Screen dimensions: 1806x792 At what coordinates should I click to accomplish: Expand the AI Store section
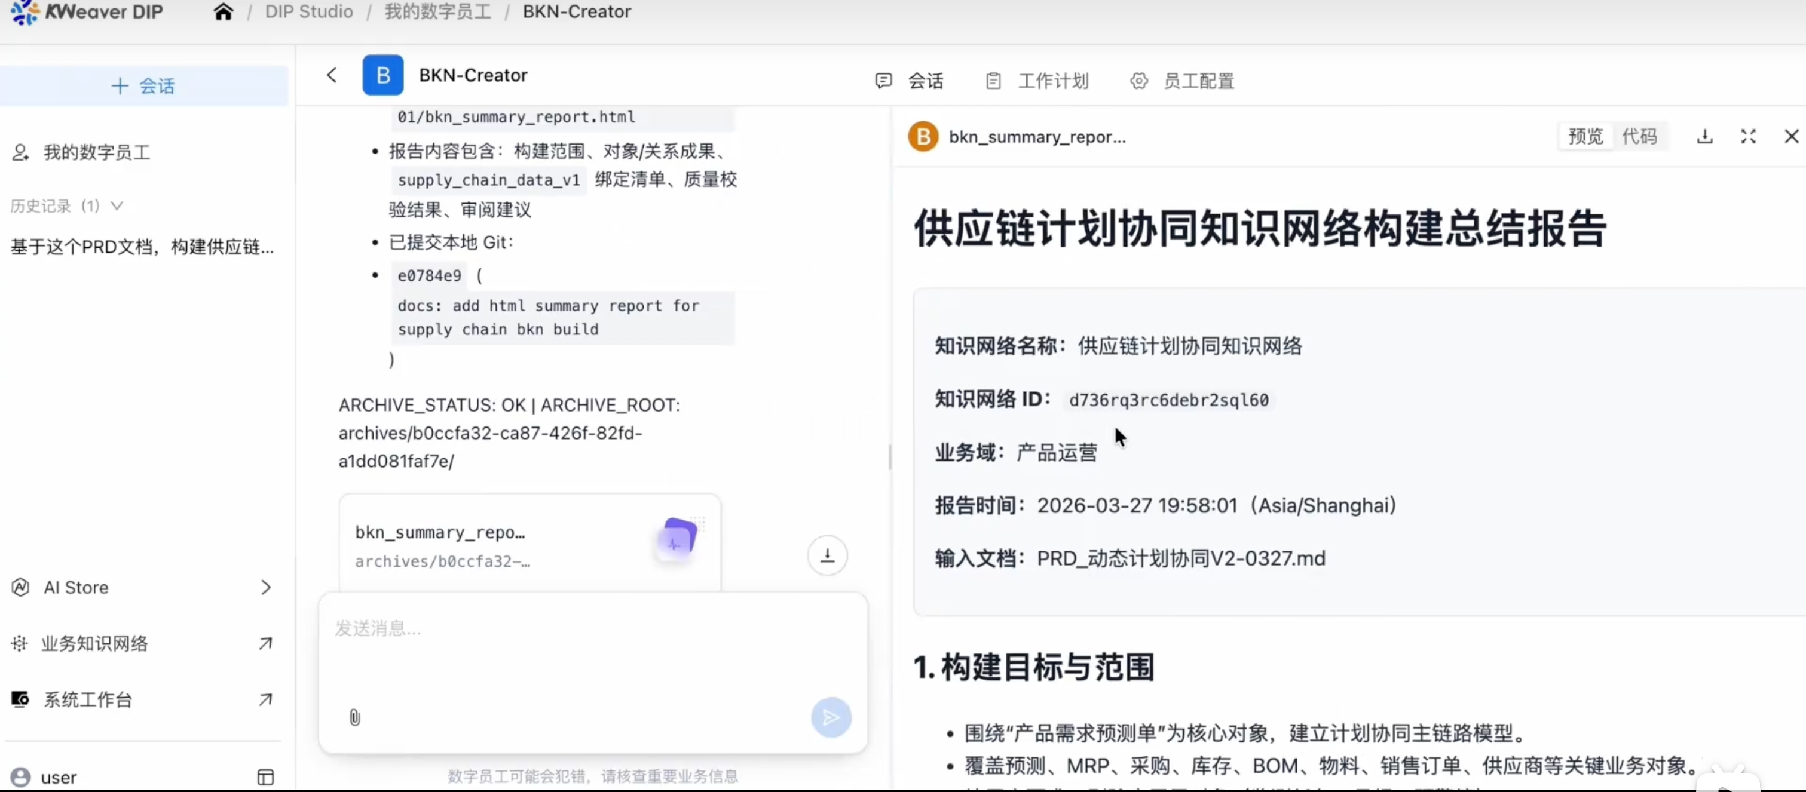265,587
